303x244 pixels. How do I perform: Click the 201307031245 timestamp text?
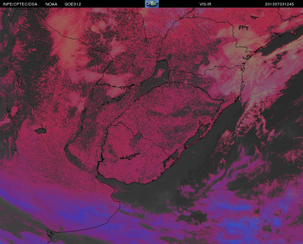(x=280, y=4)
